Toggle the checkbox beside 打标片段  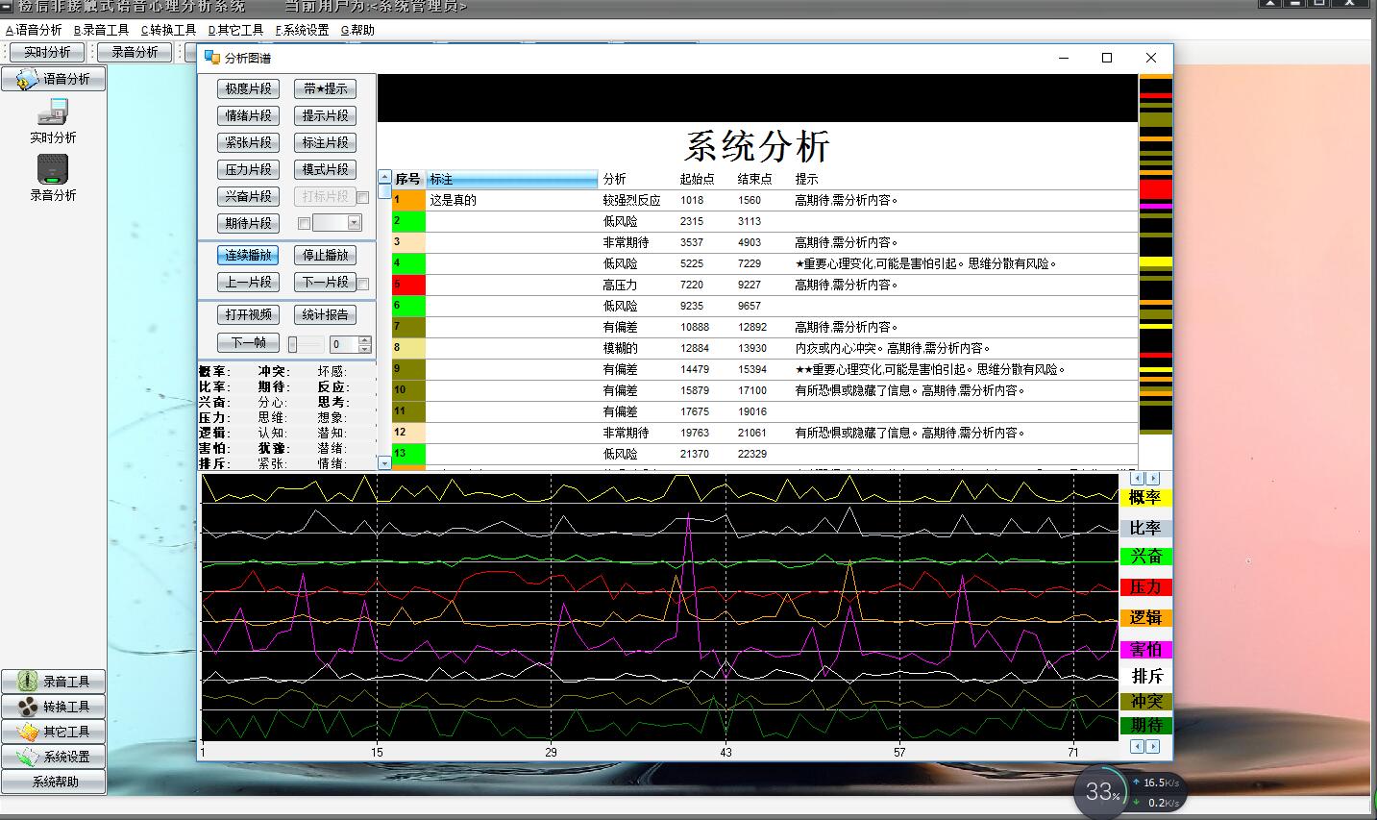[x=363, y=197]
